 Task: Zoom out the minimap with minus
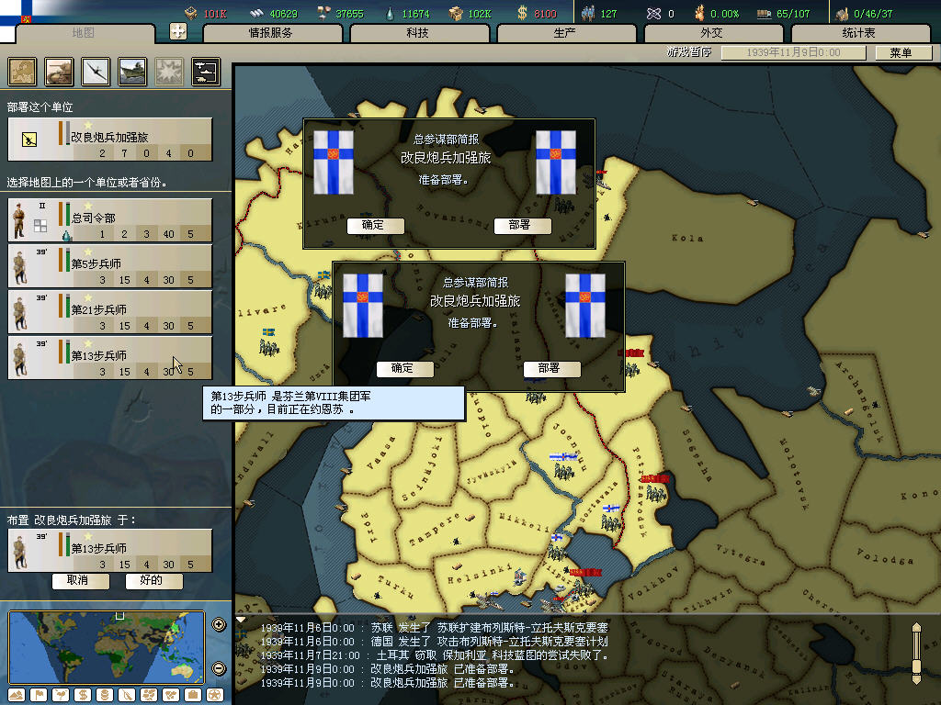[219, 667]
